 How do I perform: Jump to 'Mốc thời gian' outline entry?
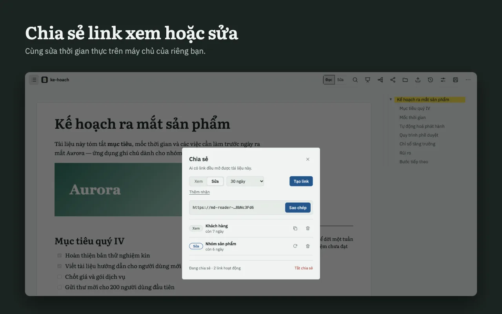[413, 117]
